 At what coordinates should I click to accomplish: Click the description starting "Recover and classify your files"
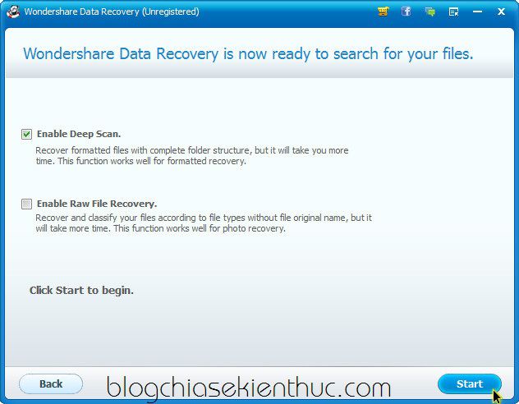click(204, 223)
